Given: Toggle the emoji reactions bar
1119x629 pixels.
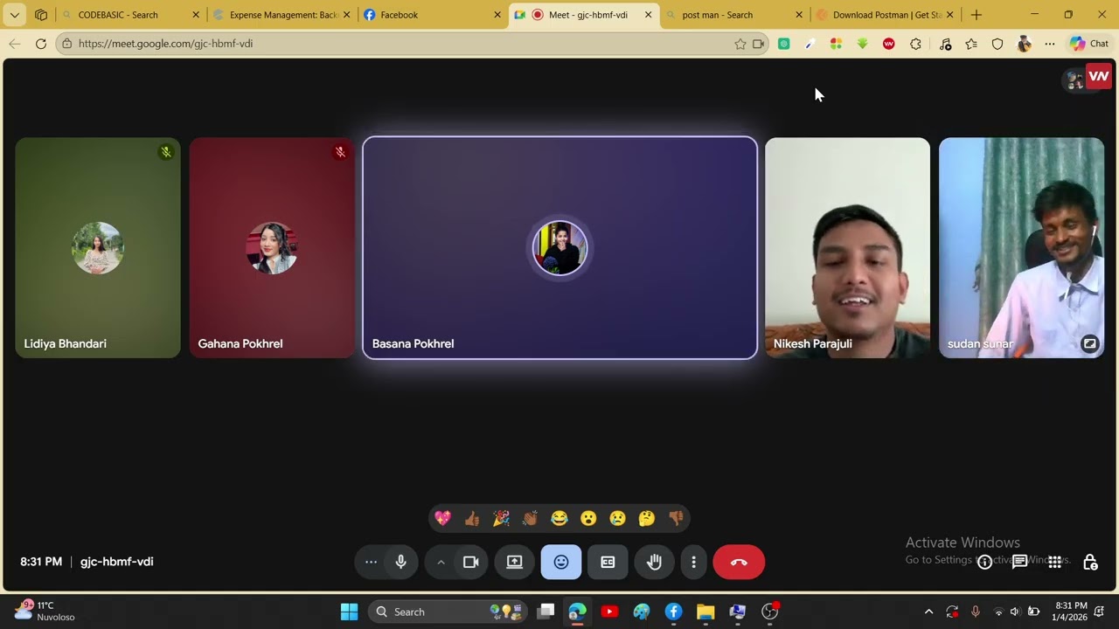Looking at the screenshot, I should (561, 562).
